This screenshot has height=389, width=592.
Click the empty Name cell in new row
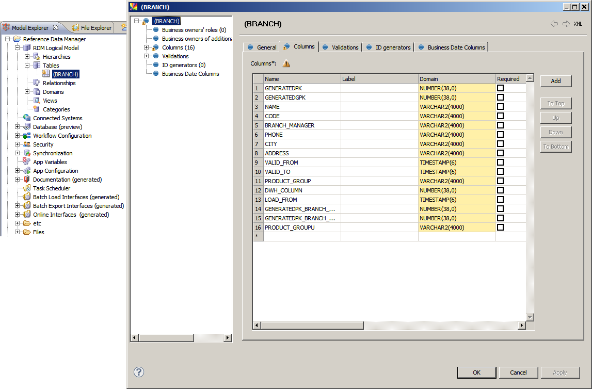pyautogui.click(x=301, y=236)
